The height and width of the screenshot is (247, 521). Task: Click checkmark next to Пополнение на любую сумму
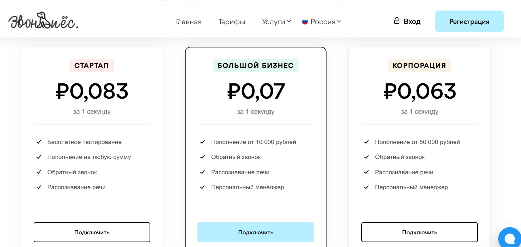tap(39, 157)
